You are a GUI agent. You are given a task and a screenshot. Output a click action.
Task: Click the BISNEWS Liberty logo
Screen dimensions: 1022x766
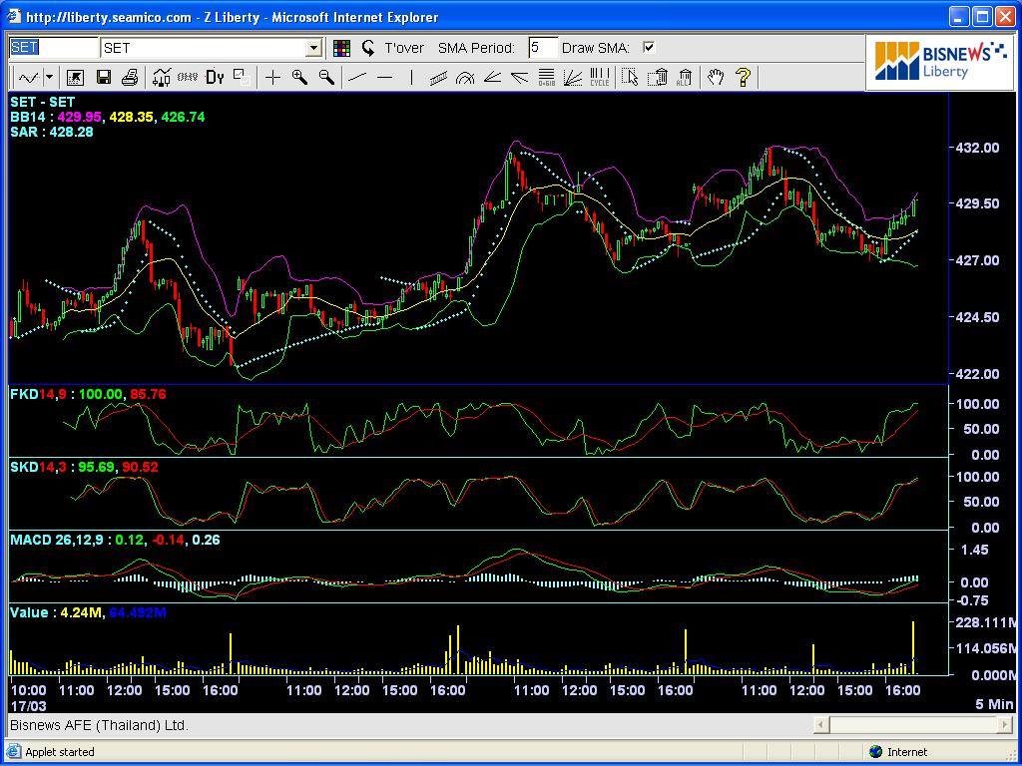(x=939, y=61)
